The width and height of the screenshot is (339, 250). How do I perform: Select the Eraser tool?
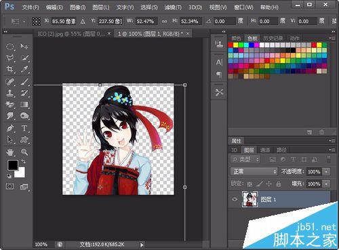click(9, 104)
